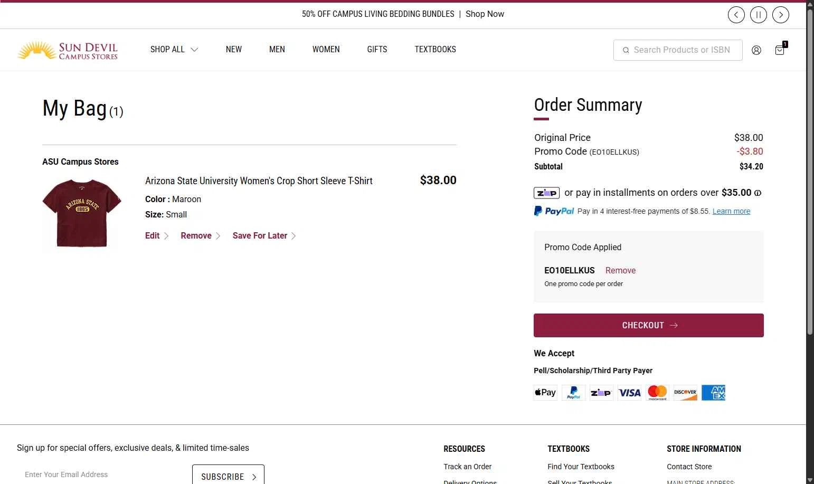Click the Zip logo in installments line
The width and height of the screenshot is (814, 484).
point(546,193)
